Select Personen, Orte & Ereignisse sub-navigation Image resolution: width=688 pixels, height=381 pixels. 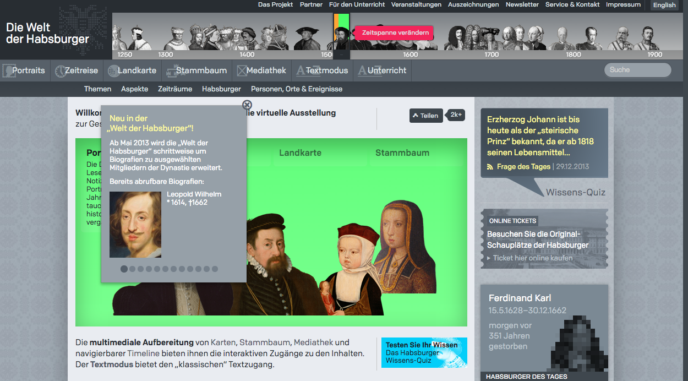click(x=297, y=89)
